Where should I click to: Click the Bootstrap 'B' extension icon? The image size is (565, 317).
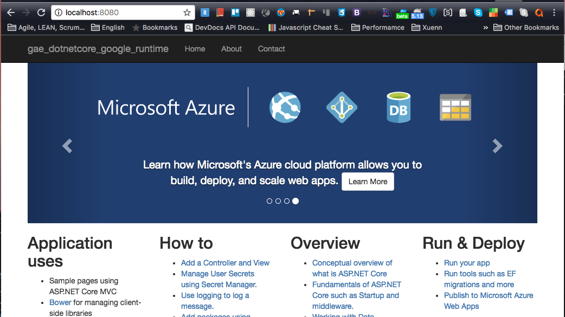(356, 12)
